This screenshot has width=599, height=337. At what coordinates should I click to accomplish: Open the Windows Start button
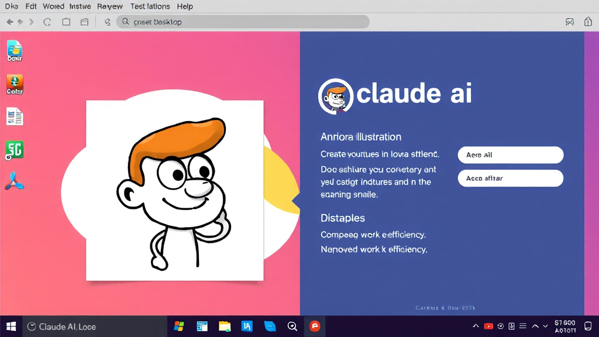pyautogui.click(x=11, y=326)
